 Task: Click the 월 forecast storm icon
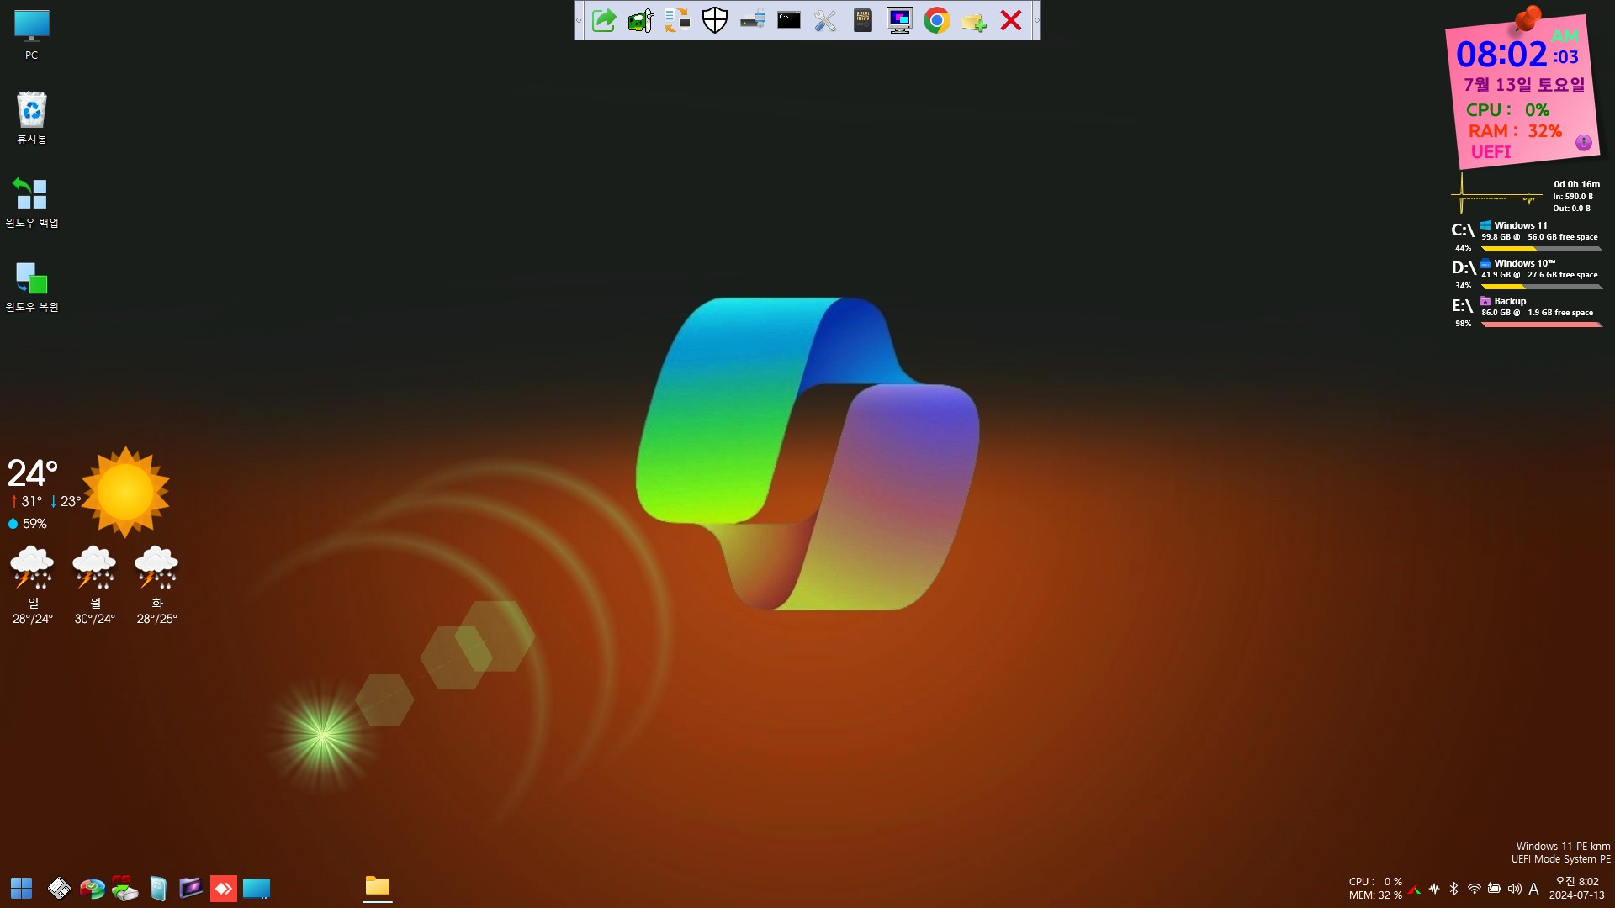[x=94, y=567]
